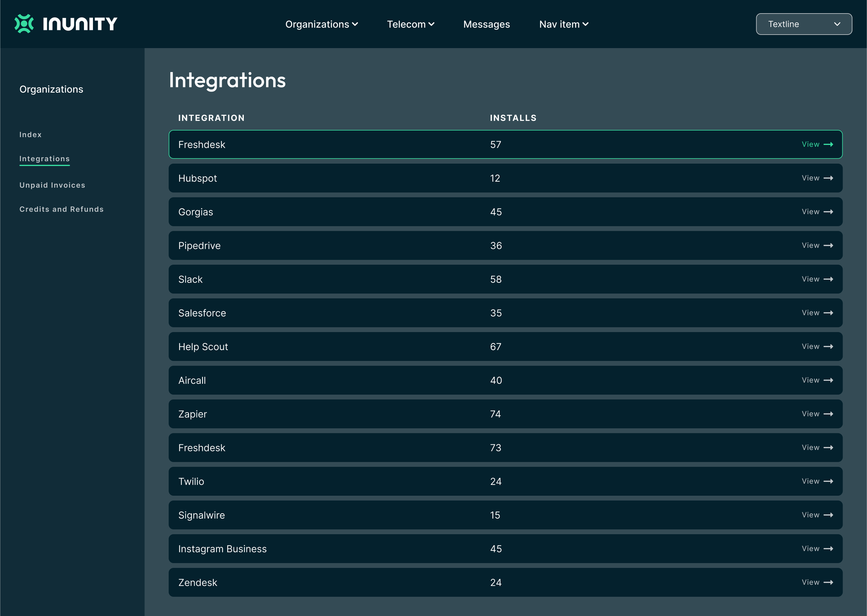View the Slack integration details

pyautogui.click(x=817, y=279)
